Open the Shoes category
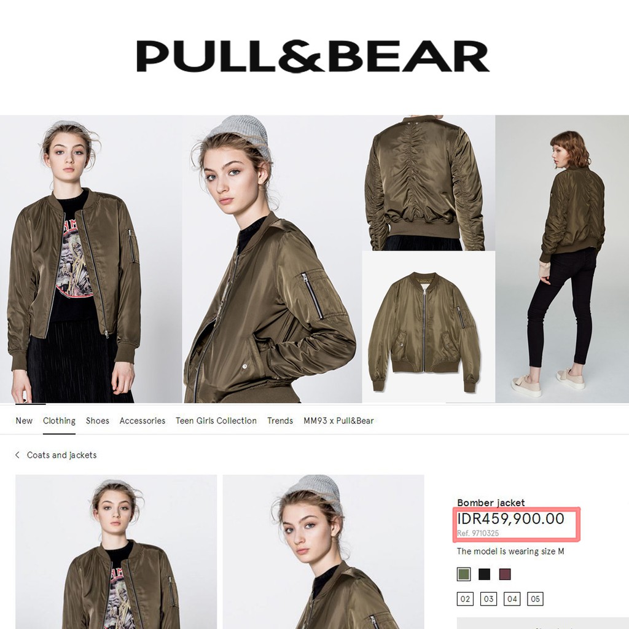This screenshot has width=629, height=629. [98, 421]
